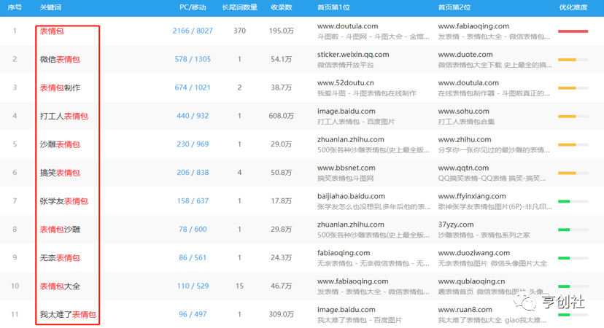604x328 pixels.
Task: Click the 关键词 column header
Action: (50, 7)
